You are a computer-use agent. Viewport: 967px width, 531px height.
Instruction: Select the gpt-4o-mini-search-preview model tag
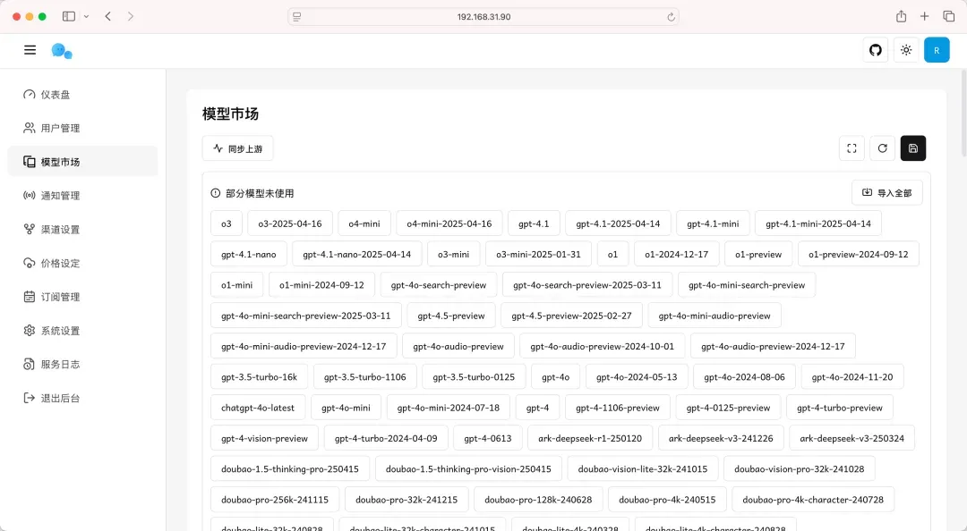click(x=746, y=284)
